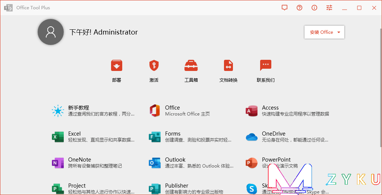
Task: Maximize the Office Tool Plus window
Action: coord(359,8)
